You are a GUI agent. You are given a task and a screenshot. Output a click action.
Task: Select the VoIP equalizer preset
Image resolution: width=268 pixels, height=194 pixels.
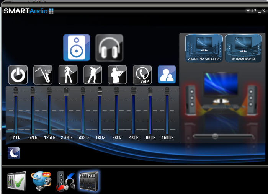(x=142, y=75)
